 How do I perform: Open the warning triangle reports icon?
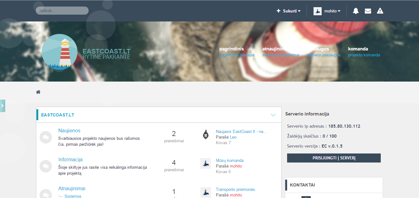[380, 11]
